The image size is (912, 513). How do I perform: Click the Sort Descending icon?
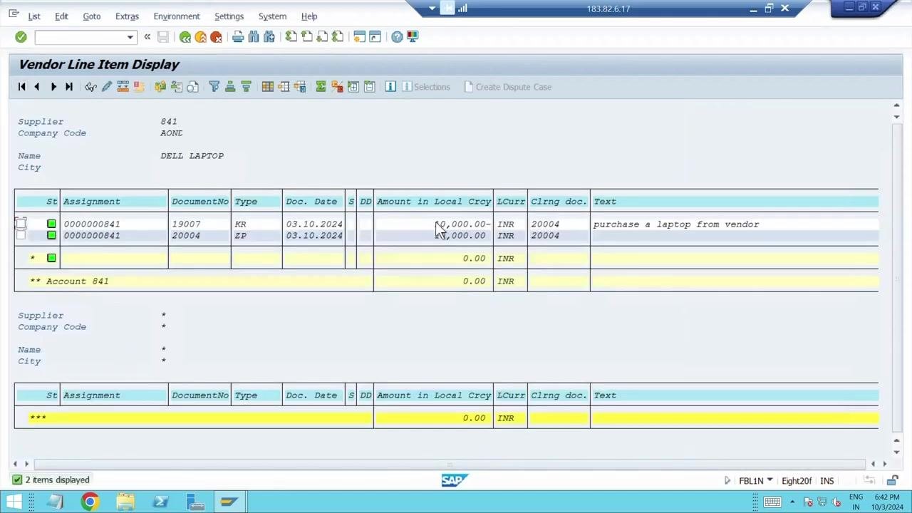[246, 87]
